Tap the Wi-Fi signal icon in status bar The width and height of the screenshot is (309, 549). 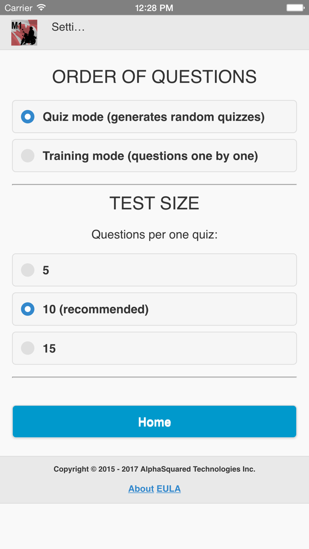tap(41, 7)
